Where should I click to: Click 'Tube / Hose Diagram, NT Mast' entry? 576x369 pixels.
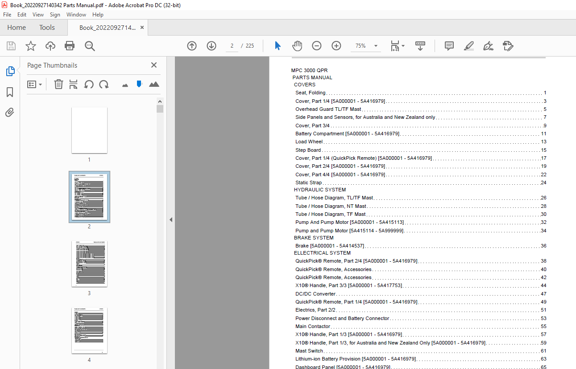coord(331,206)
